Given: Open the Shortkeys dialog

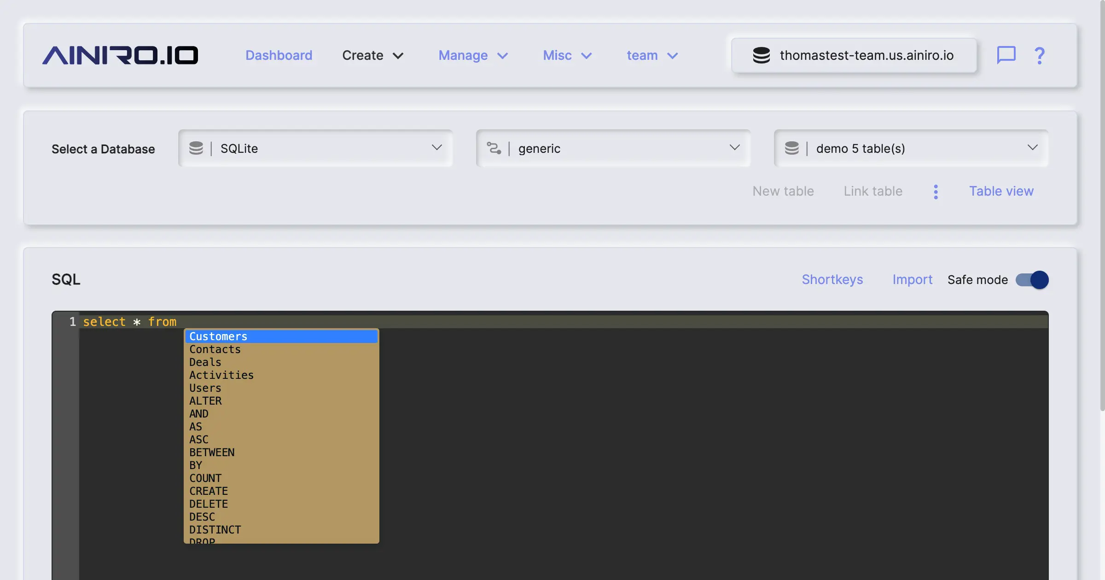Looking at the screenshot, I should (832, 279).
